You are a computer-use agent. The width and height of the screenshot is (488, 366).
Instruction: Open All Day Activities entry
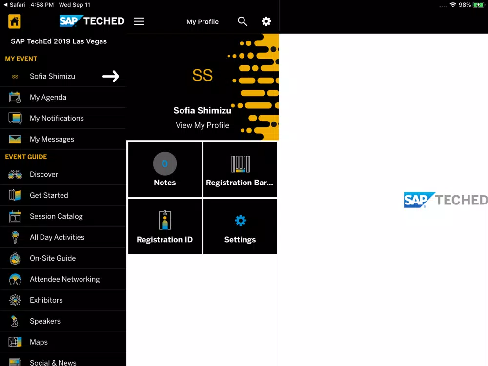(63, 237)
